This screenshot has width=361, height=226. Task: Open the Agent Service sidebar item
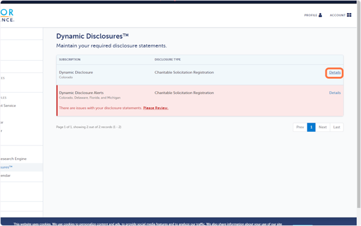pyautogui.click(x=8, y=106)
